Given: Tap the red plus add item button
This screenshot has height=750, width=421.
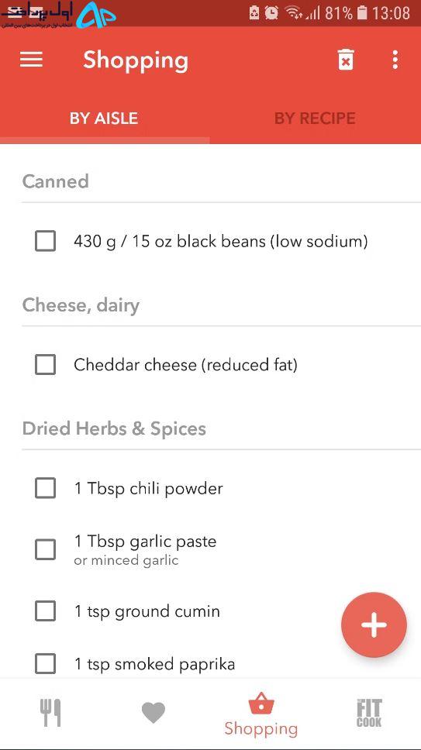Looking at the screenshot, I should (374, 624).
